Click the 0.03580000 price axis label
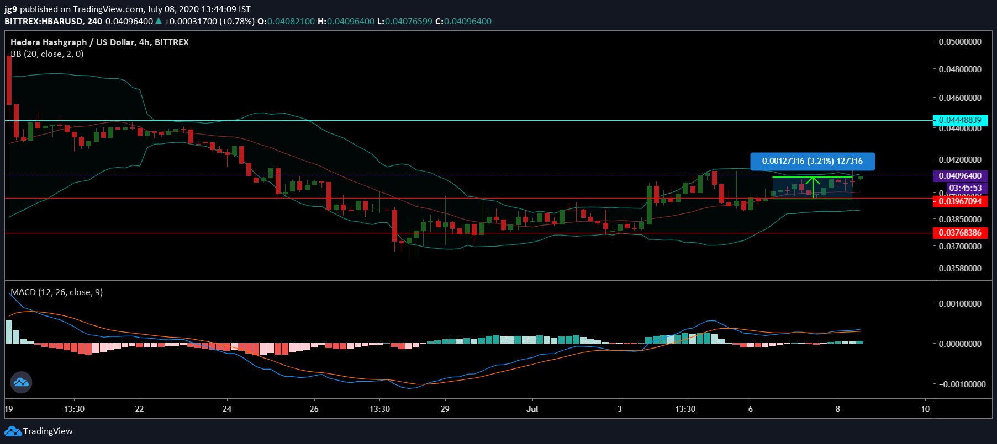 click(x=960, y=269)
